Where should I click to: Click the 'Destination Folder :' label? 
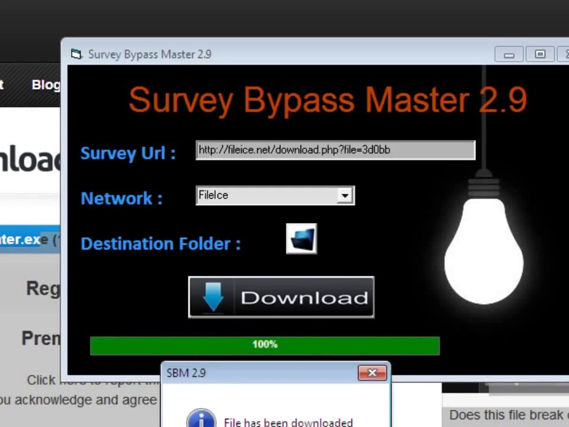[161, 244]
